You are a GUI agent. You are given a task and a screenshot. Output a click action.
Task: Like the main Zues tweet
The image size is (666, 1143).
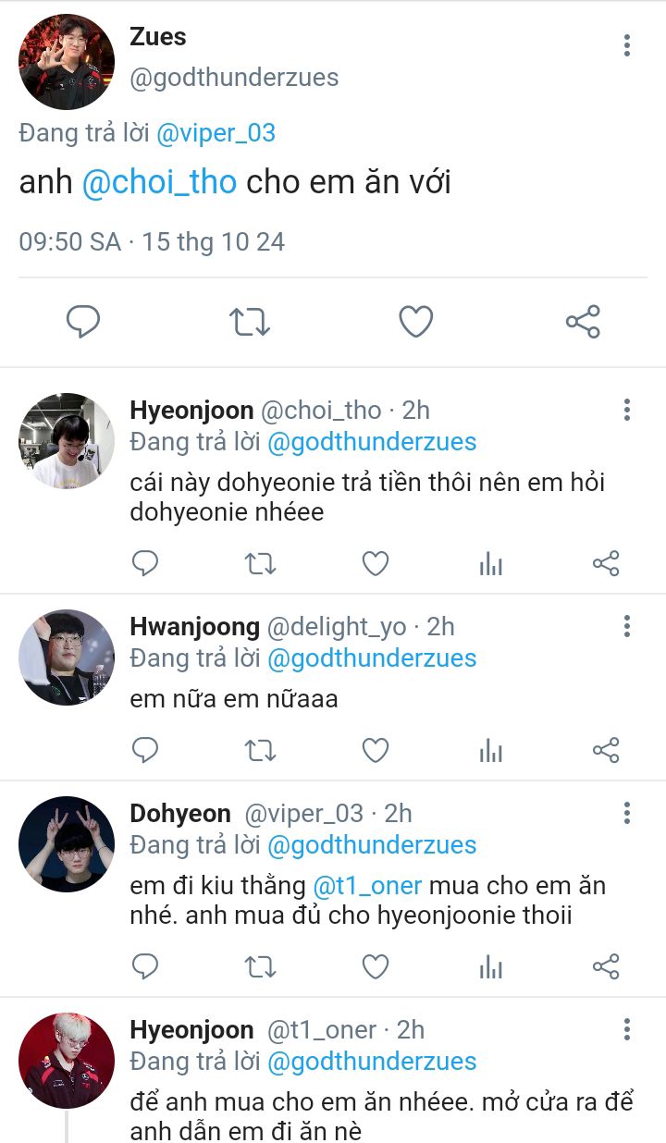[415, 322]
